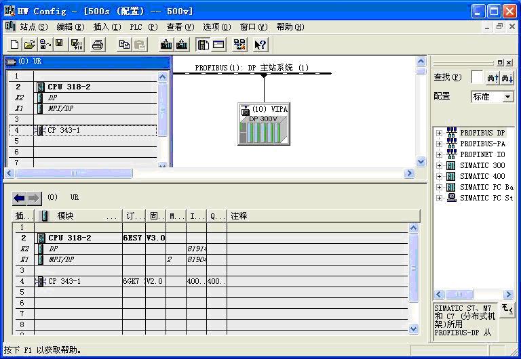The height and width of the screenshot is (359, 521).
Task: Open the 选项(O) menu
Action: click(x=216, y=27)
